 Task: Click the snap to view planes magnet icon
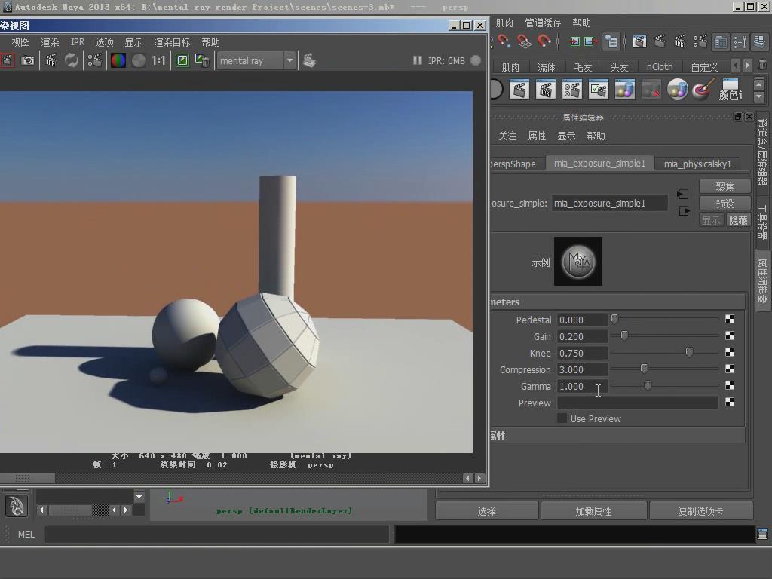[524, 41]
